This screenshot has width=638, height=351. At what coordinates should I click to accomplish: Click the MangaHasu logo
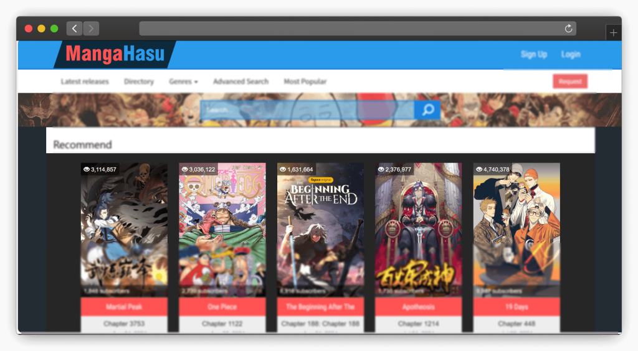click(x=115, y=54)
